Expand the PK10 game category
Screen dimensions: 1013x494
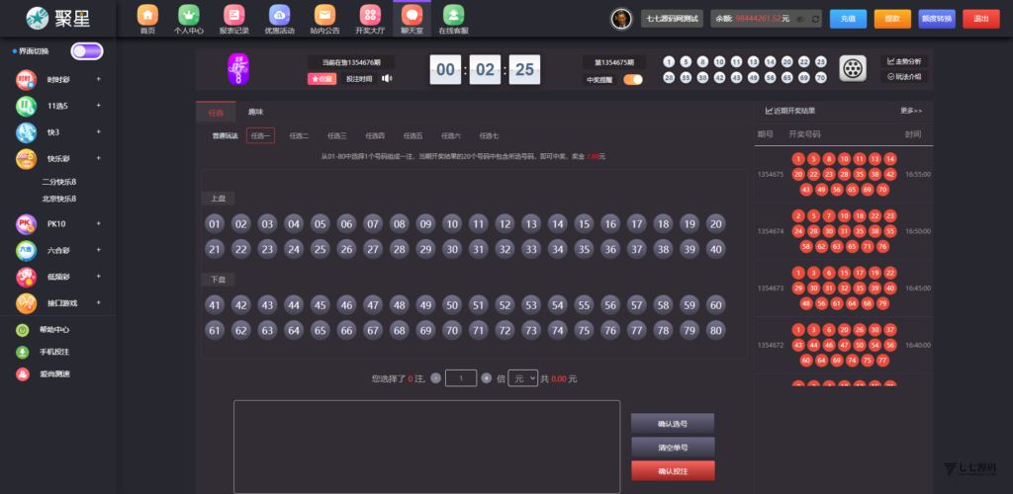pyautogui.click(x=59, y=225)
